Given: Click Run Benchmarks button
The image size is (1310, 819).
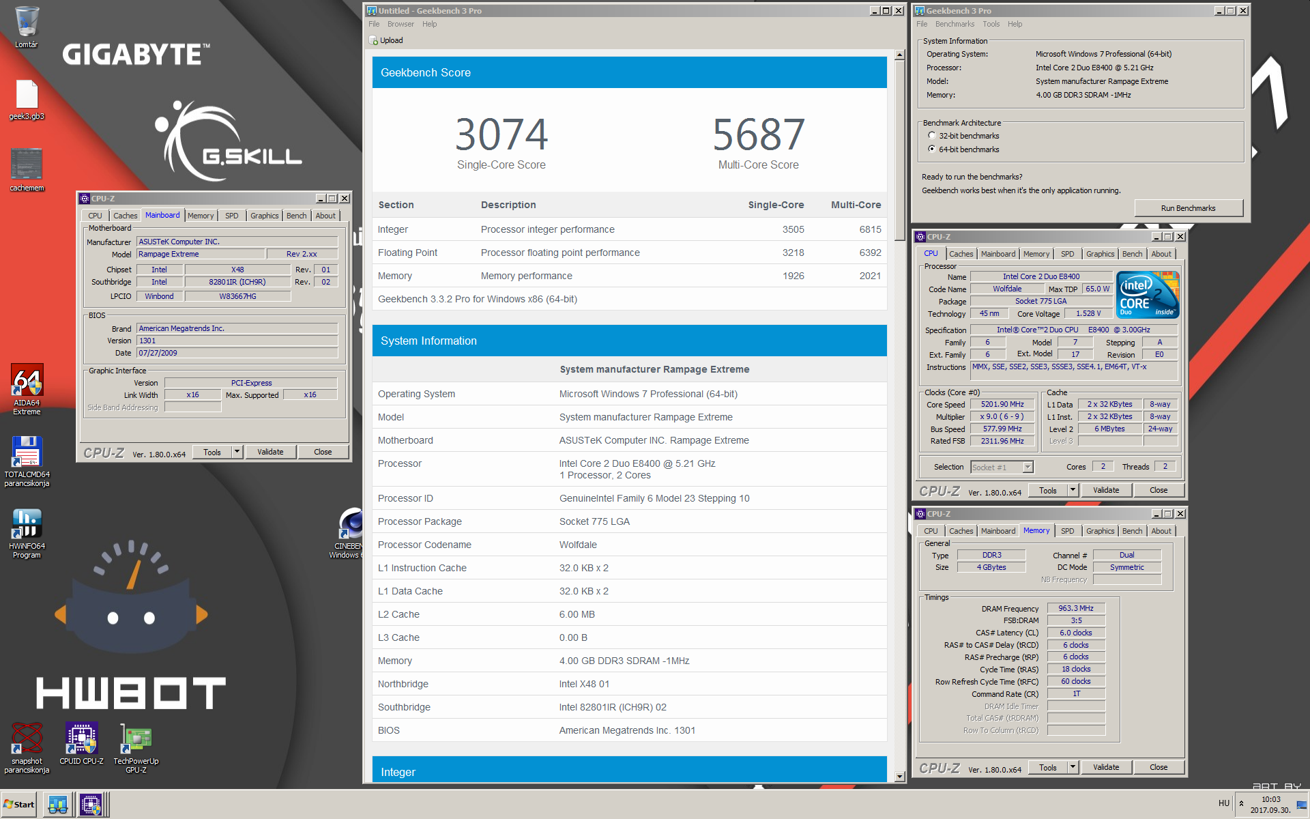Looking at the screenshot, I should click(x=1188, y=208).
